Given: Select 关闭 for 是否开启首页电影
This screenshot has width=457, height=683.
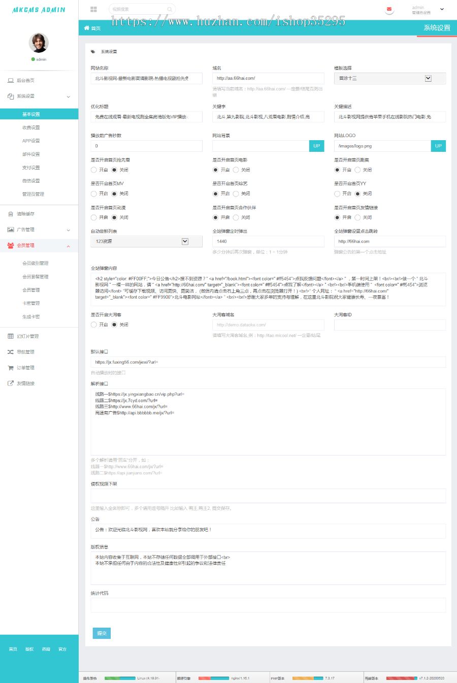Looking at the screenshot, I should (236, 170).
